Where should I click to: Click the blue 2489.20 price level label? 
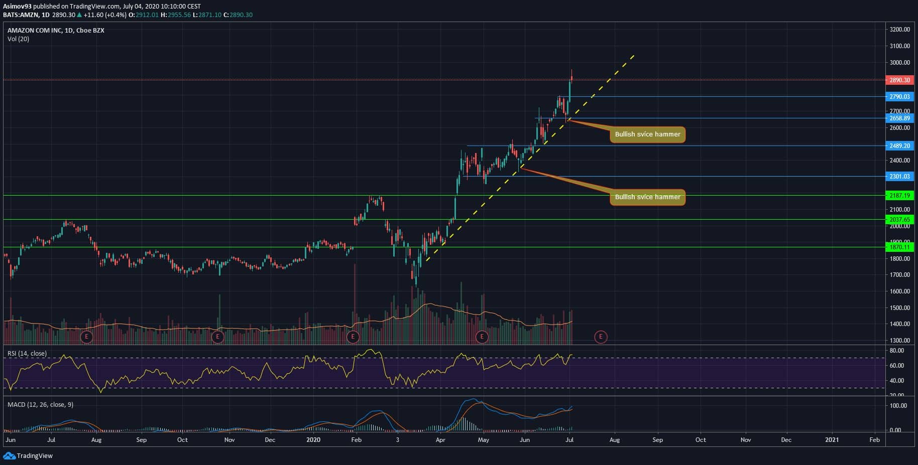click(899, 146)
